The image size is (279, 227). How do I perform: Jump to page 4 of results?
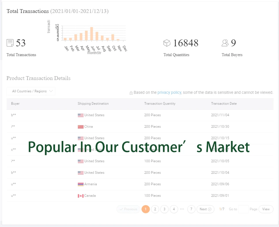(x=174, y=209)
